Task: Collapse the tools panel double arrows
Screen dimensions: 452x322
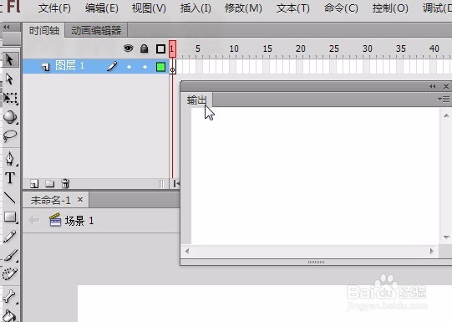Action: [x=7, y=27]
